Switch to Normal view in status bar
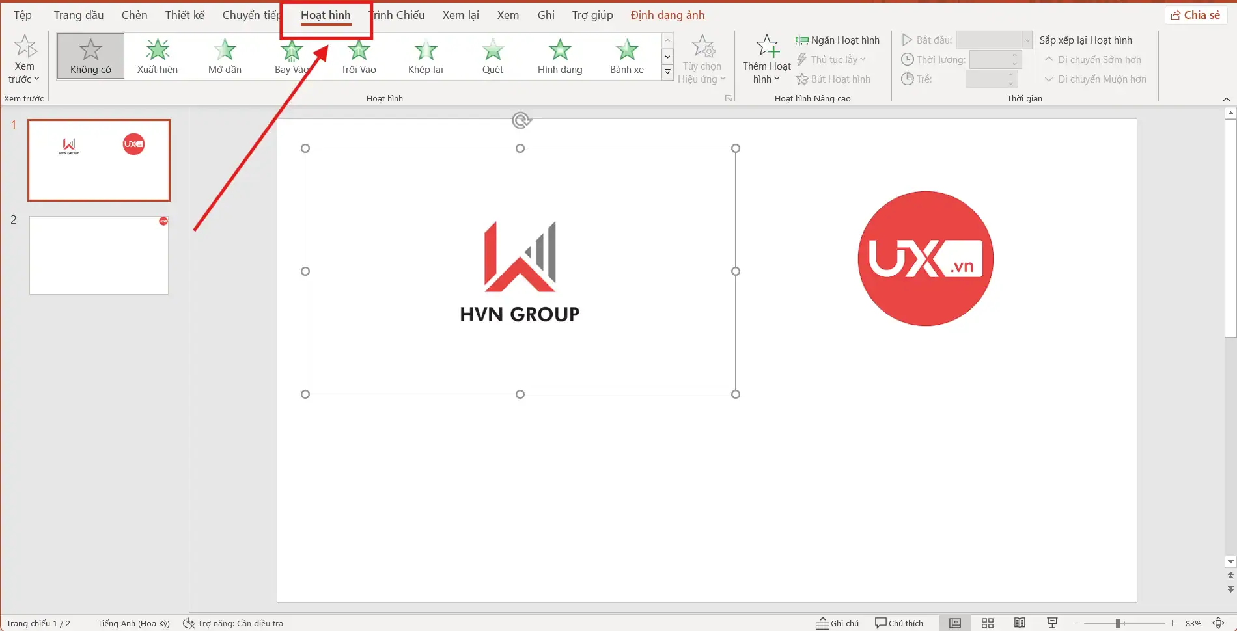Image resolution: width=1237 pixels, height=631 pixels. pos(954,623)
